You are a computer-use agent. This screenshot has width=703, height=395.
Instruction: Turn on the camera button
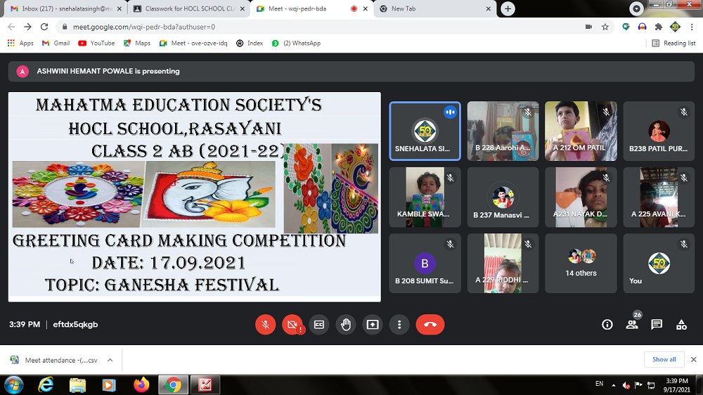[x=292, y=324]
